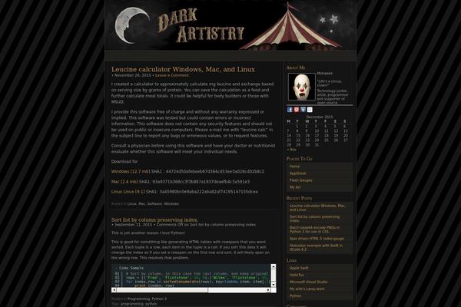Open My Art in Places To Go
This screenshot has height=307, width=461.
point(295,187)
